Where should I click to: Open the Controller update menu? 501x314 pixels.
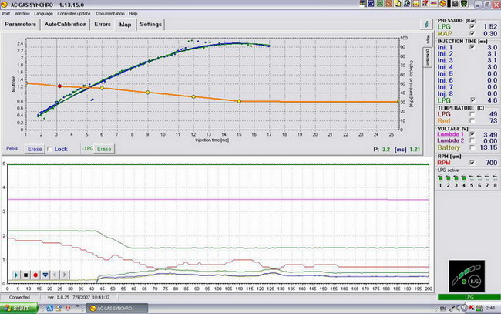tap(75, 14)
